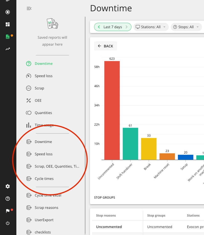Image resolution: width=204 pixels, height=235 pixels.
Task: Click the Cycle times export icon
Action: tap(29, 179)
